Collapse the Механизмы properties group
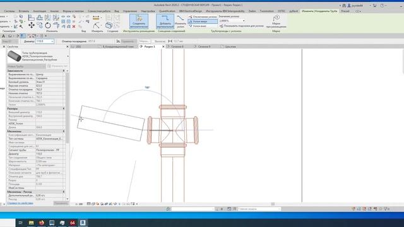This screenshot has width=404, height=227. tap(64, 131)
